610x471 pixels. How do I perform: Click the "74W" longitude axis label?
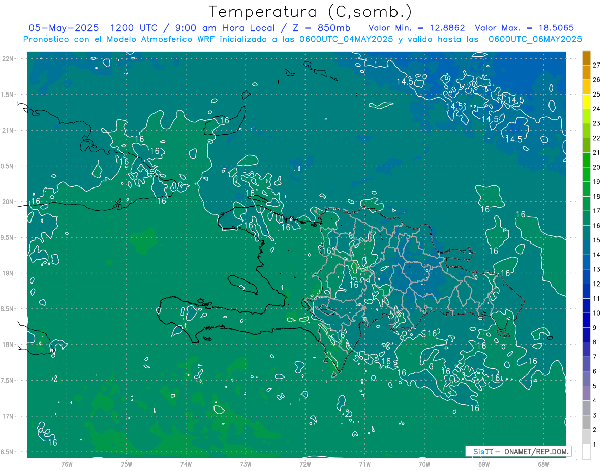click(x=186, y=464)
